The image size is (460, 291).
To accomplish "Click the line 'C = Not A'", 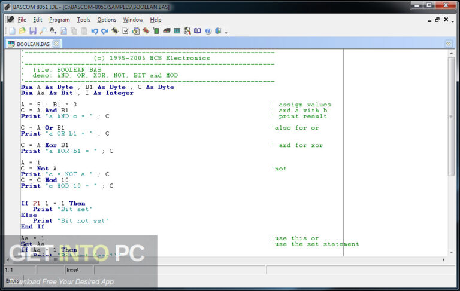I will tap(39, 169).
